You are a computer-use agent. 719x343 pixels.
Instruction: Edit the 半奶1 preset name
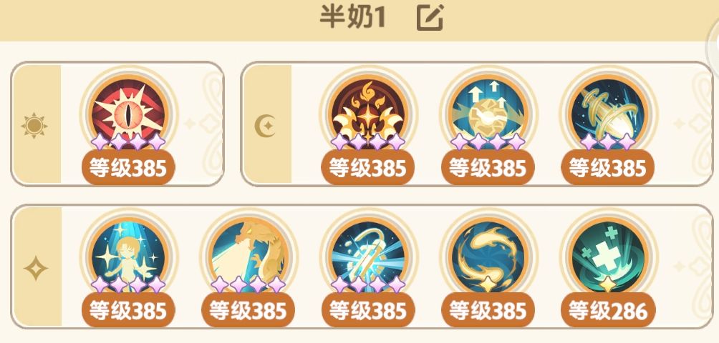(x=430, y=18)
